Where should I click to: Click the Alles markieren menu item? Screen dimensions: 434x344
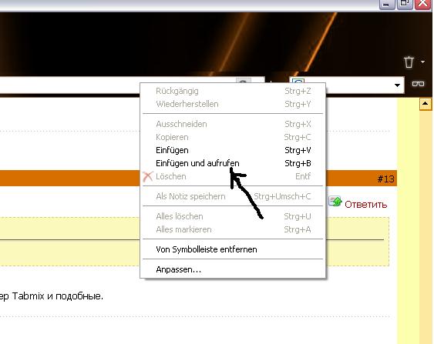[233, 229]
